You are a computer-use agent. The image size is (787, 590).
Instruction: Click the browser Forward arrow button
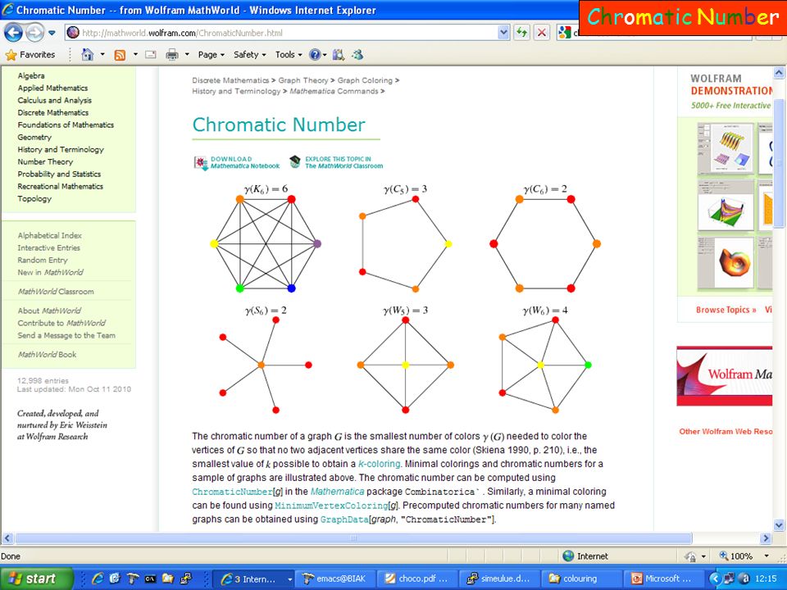[34, 33]
